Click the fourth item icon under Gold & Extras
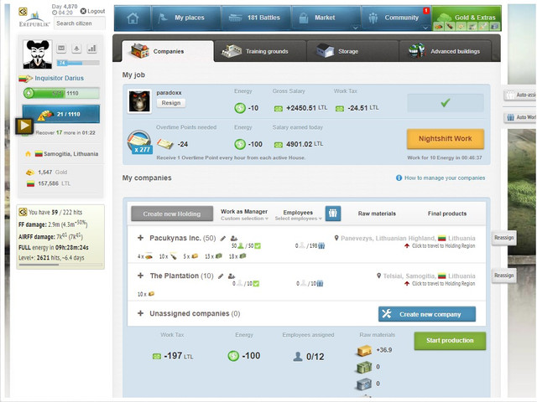The height and width of the screenshot is (402, 537). [472, 26]
